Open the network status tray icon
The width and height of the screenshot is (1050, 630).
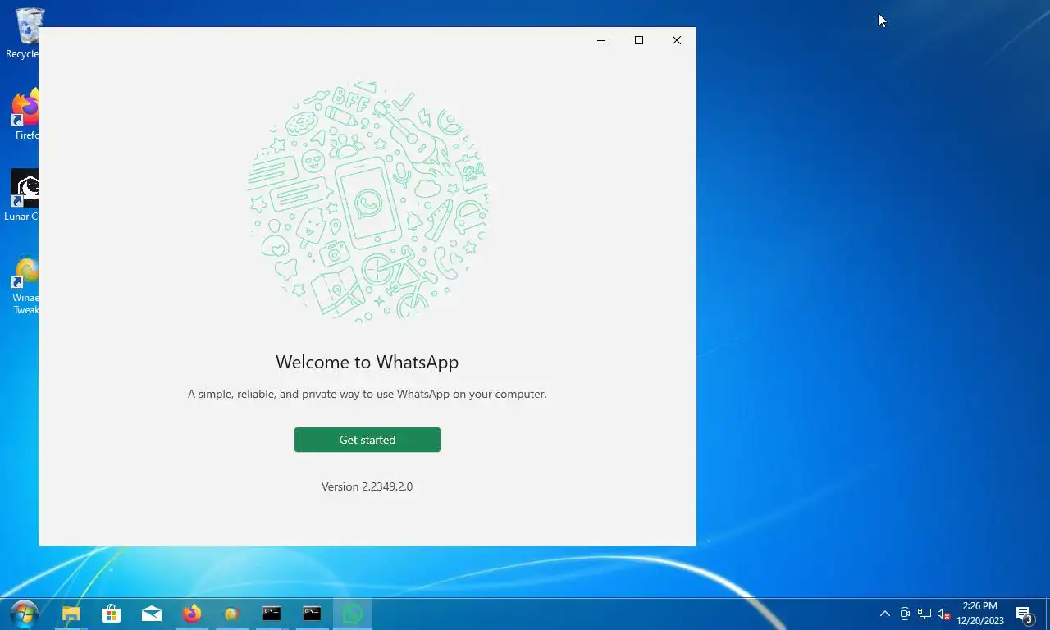(x=924, y=614)
